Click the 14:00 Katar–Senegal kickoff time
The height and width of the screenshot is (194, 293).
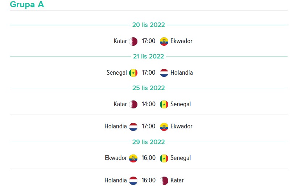tap(149, 104)
